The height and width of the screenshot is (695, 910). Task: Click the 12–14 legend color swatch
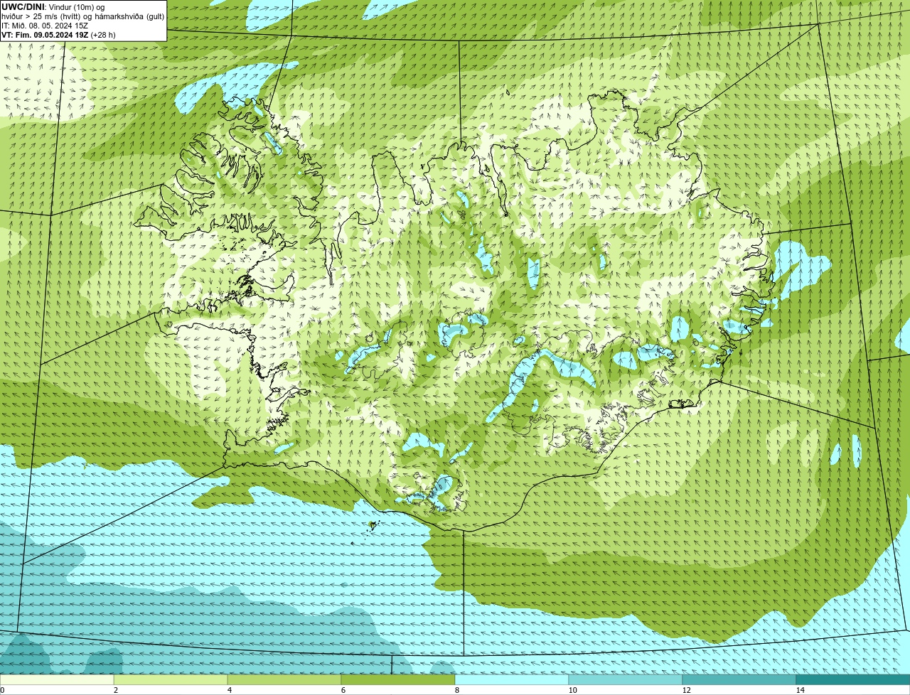(x=739, y=680)
